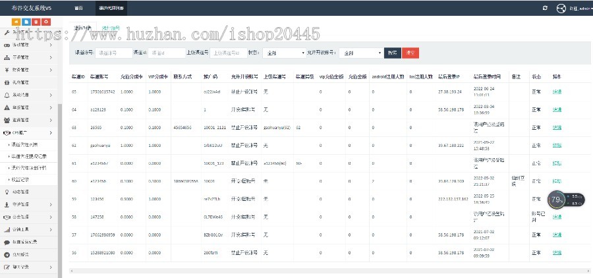593x278 pixels.
Task: Click the guardian stamp icon in sidebar
Action: (x=7, y=205)
